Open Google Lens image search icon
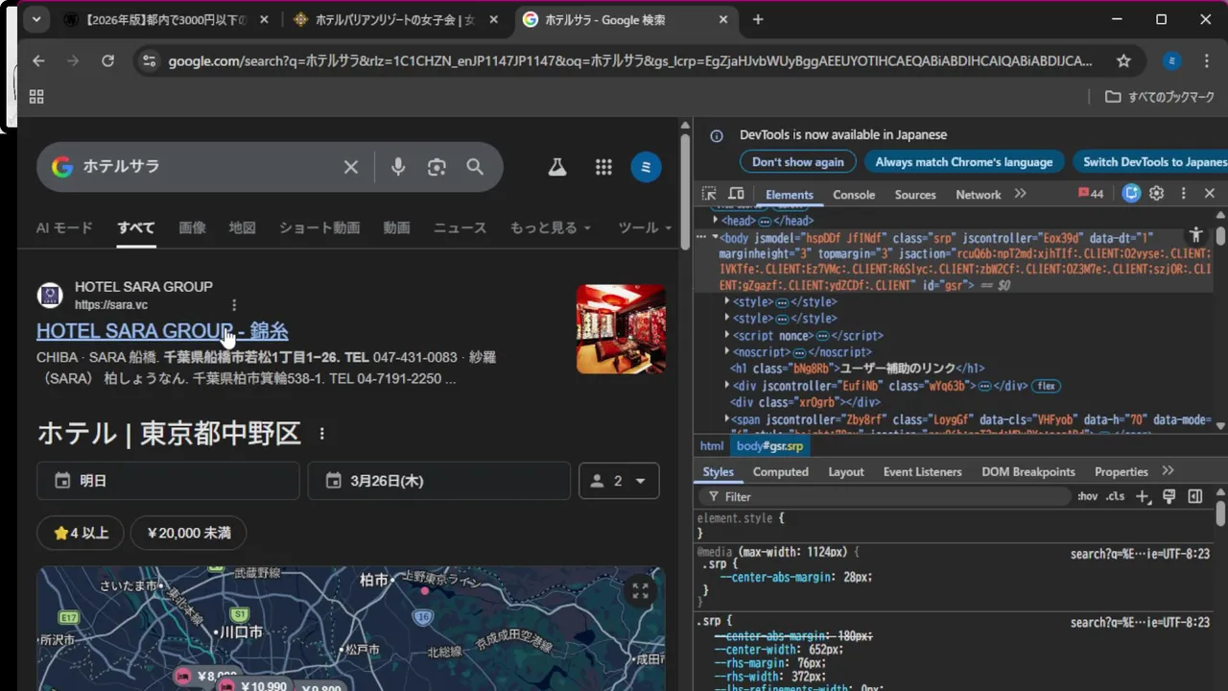 coord(437,167)
